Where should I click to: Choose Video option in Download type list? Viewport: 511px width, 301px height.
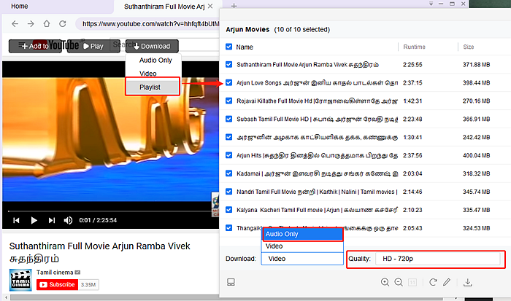[x=302, y=246]
